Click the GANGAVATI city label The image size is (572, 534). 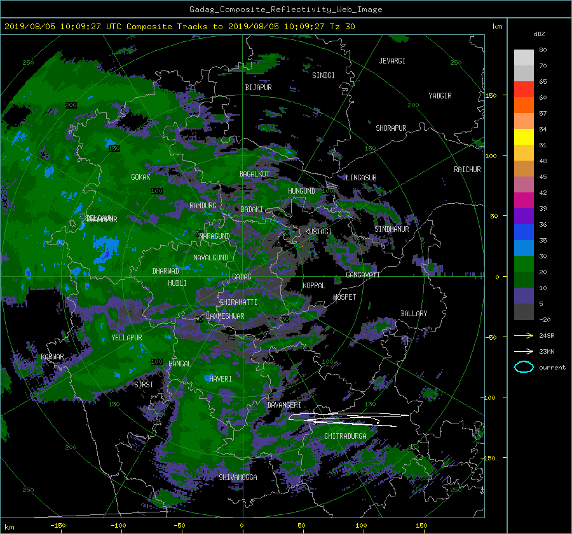coord(363,275)
